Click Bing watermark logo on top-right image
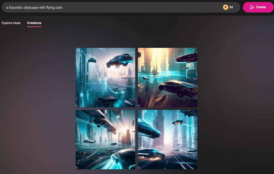Image resolution: width=274 pixels, height=174 pixels. [x=139, y=106]
